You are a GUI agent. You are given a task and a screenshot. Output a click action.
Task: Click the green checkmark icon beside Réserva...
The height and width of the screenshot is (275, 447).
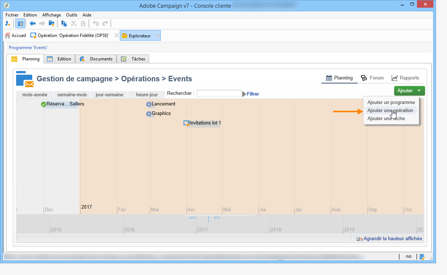coord(44,104)
